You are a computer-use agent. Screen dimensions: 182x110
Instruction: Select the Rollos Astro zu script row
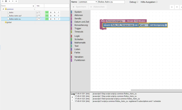pos(35,19)
